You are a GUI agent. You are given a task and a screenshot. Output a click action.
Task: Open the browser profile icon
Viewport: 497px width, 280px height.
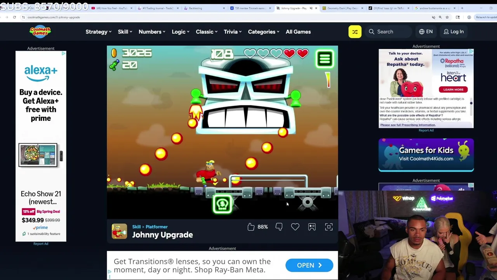pyautogui.click(x=469, y=17)
